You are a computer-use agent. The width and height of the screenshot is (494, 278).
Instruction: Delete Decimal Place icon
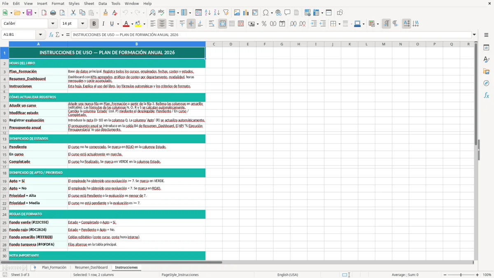click(303, 24)
